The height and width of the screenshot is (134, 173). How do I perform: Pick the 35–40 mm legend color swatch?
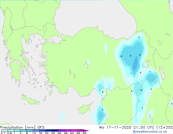pyautogui.click(x=68, y=130)
